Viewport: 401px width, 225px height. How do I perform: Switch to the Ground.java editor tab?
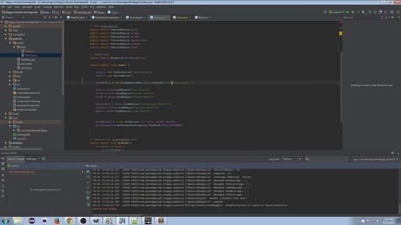[135, 17]
